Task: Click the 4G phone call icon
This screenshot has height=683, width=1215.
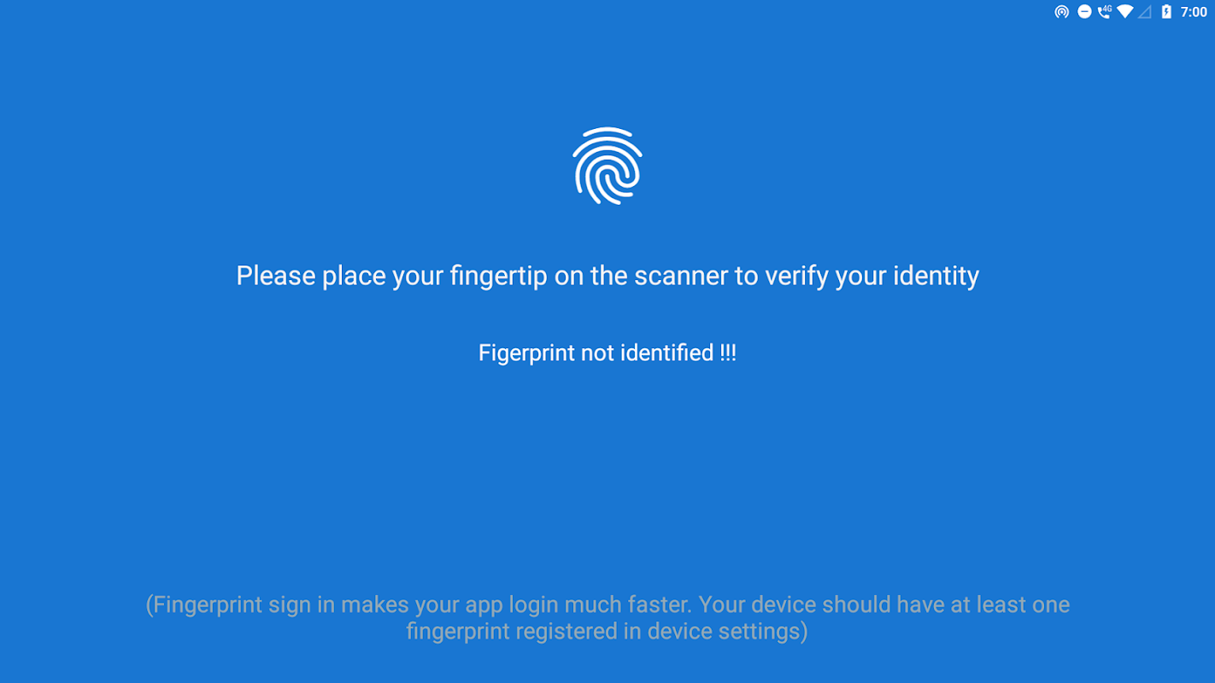Action: click(1104, 12)
